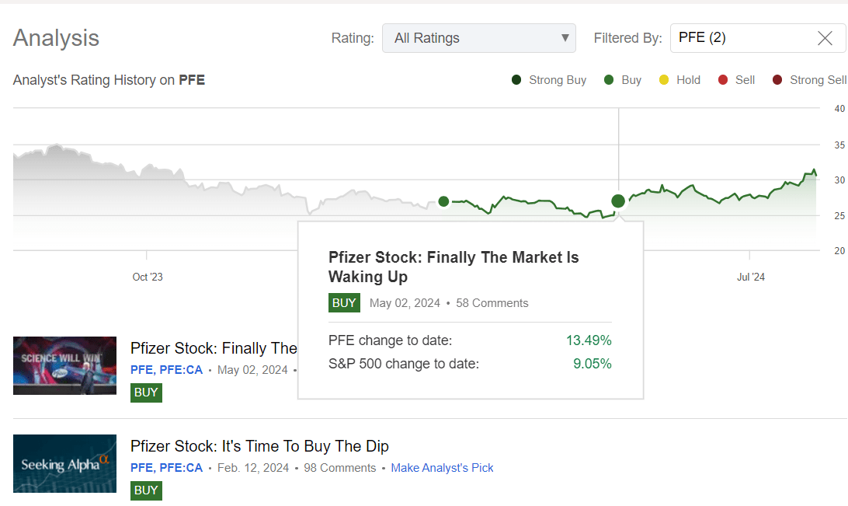Open the All Ratings dropdown
The image size is (848, 506).
point(478,38)
